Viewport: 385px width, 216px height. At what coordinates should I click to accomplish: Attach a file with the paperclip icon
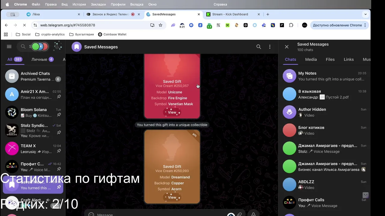click(239, 214)
